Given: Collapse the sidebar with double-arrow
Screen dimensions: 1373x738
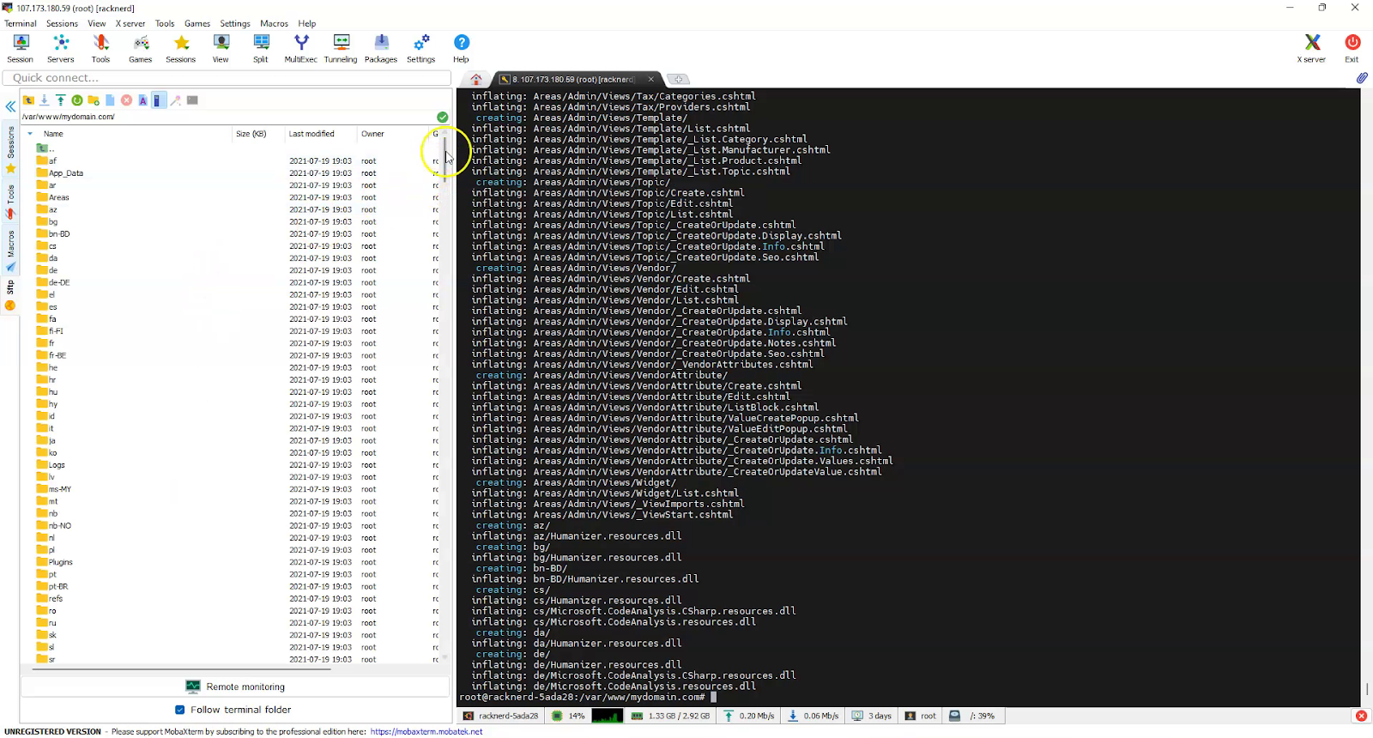Looking at the screenshot, I should 10,106.
